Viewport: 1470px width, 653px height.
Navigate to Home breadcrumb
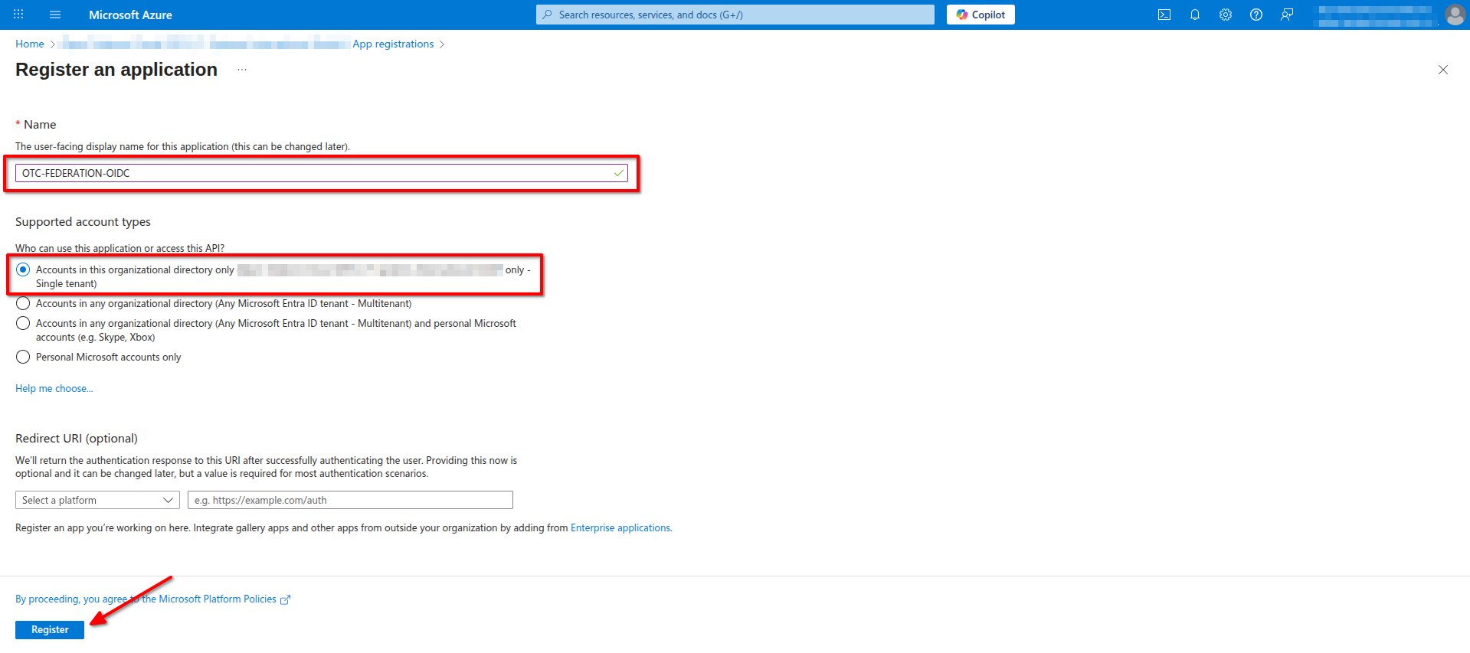click(x=30, y=44)
